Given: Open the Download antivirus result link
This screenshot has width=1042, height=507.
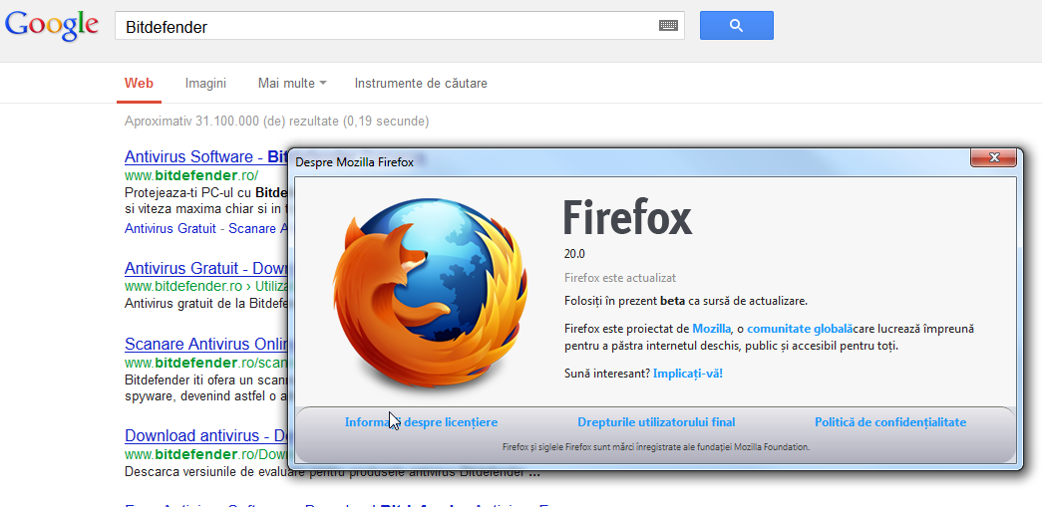Looking at the screenshot, I should [206, 436].
